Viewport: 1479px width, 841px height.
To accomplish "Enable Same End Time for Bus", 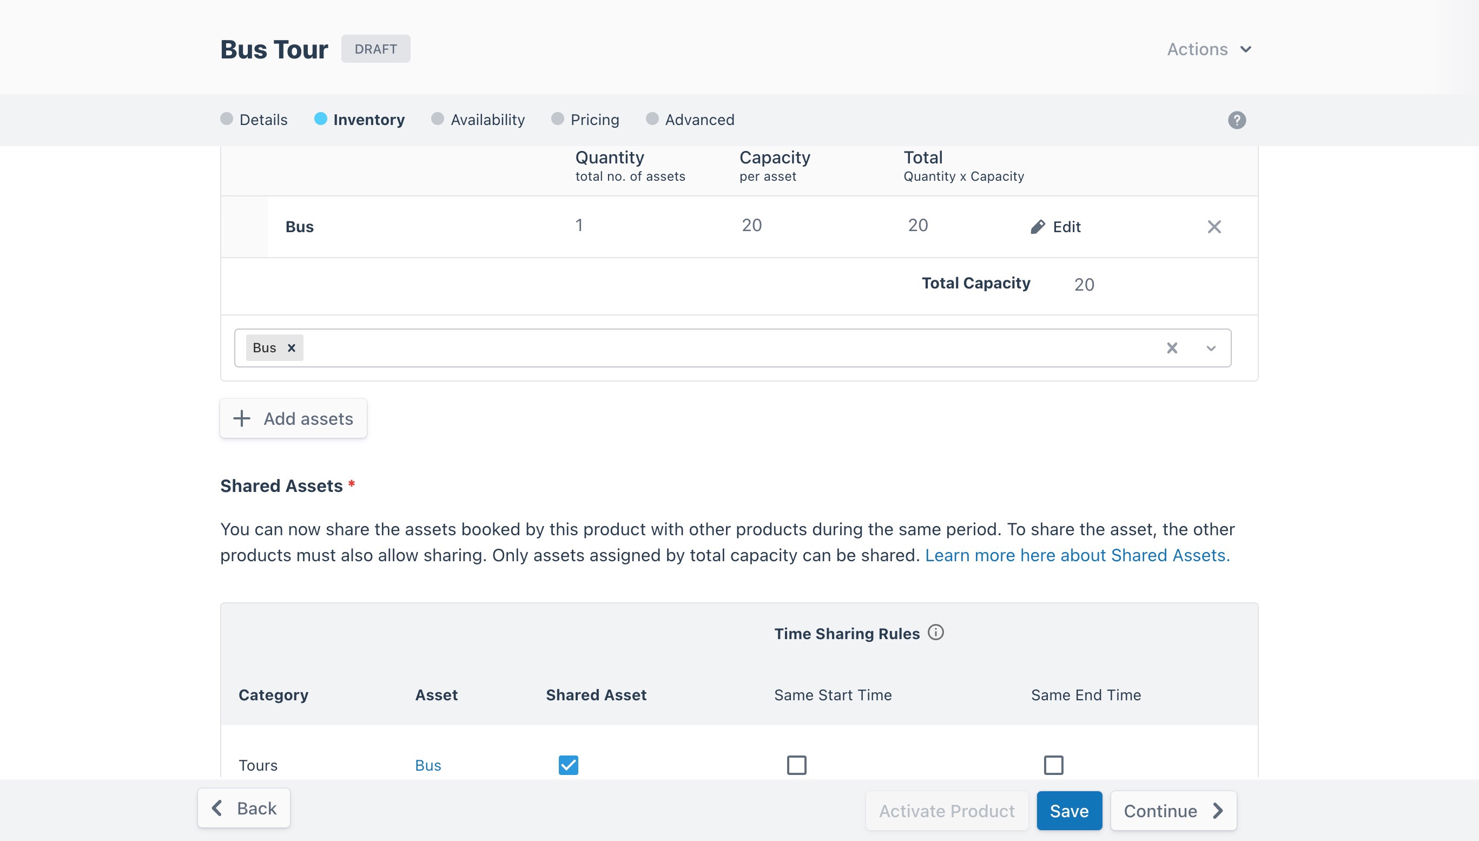I will point(1054,765).
